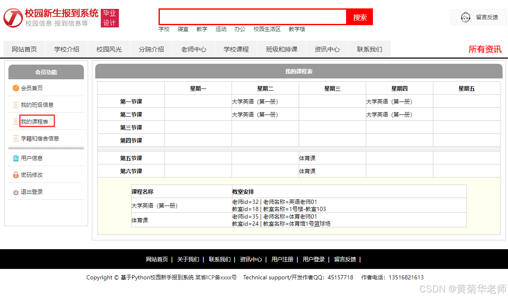This screenshot has width=508, height=297.
Task: Open 密码修改 in the sidebar
Action: click(32, 175)
